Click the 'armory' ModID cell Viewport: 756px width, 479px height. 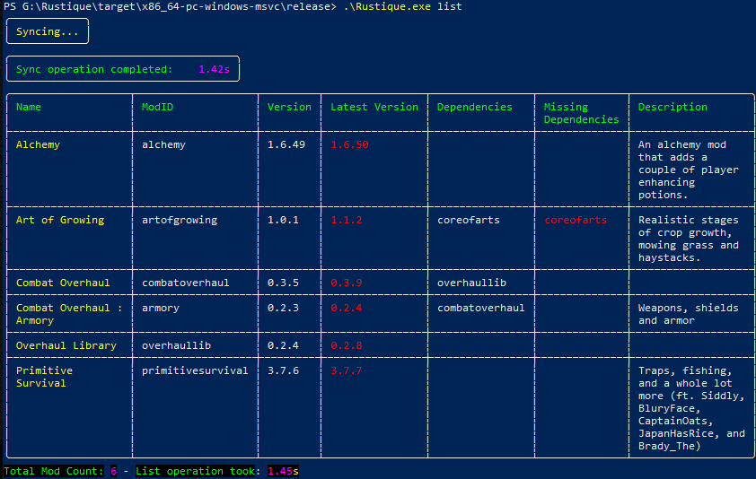[160, 308]
